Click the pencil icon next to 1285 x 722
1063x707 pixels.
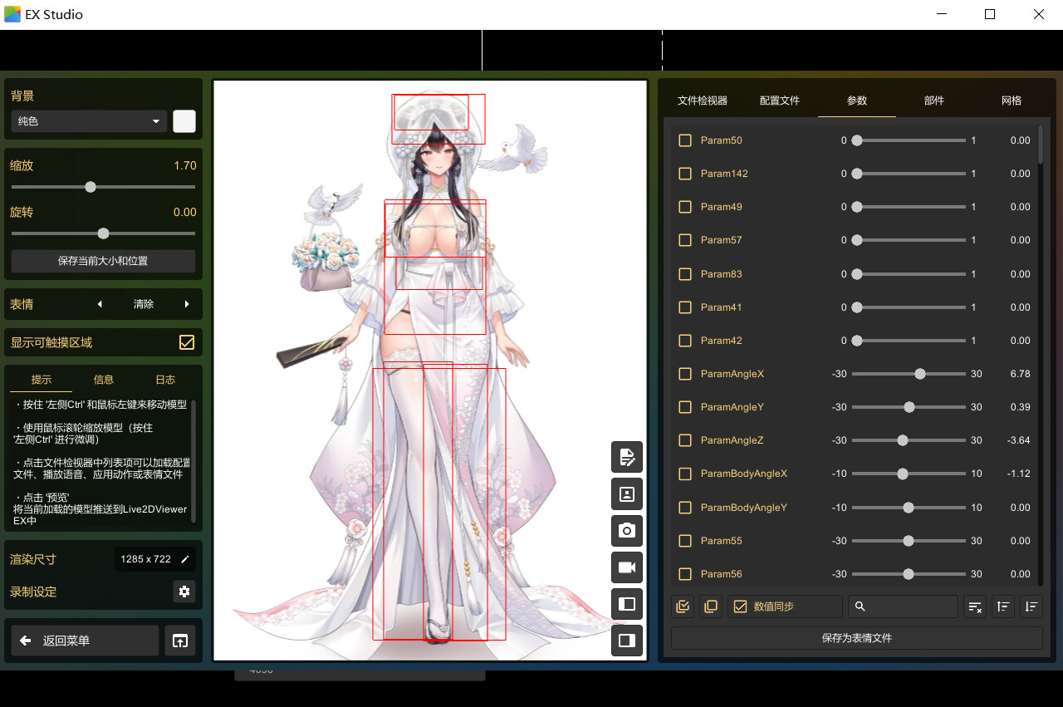[185, 559]
